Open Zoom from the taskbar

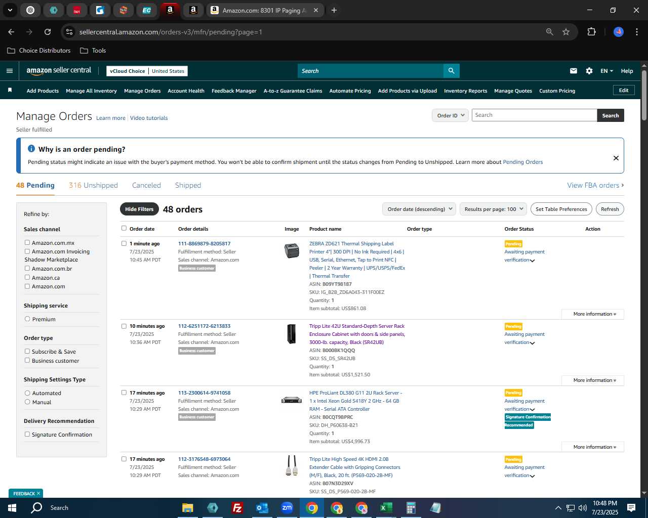287,508
